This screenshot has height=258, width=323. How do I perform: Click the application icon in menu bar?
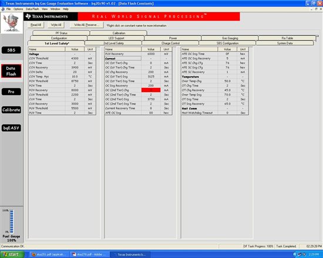tap(3, 9)
